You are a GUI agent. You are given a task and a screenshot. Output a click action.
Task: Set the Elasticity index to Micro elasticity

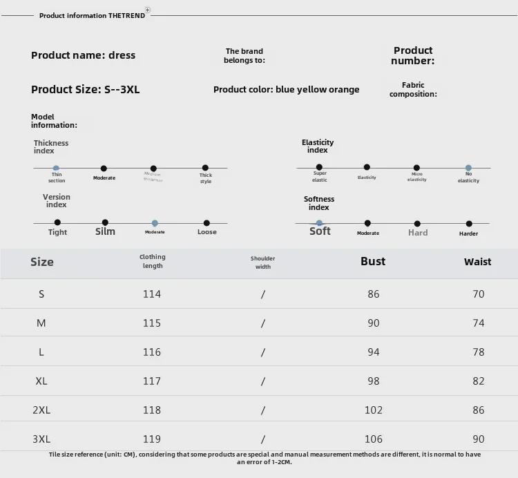click(x=416, y=167)
